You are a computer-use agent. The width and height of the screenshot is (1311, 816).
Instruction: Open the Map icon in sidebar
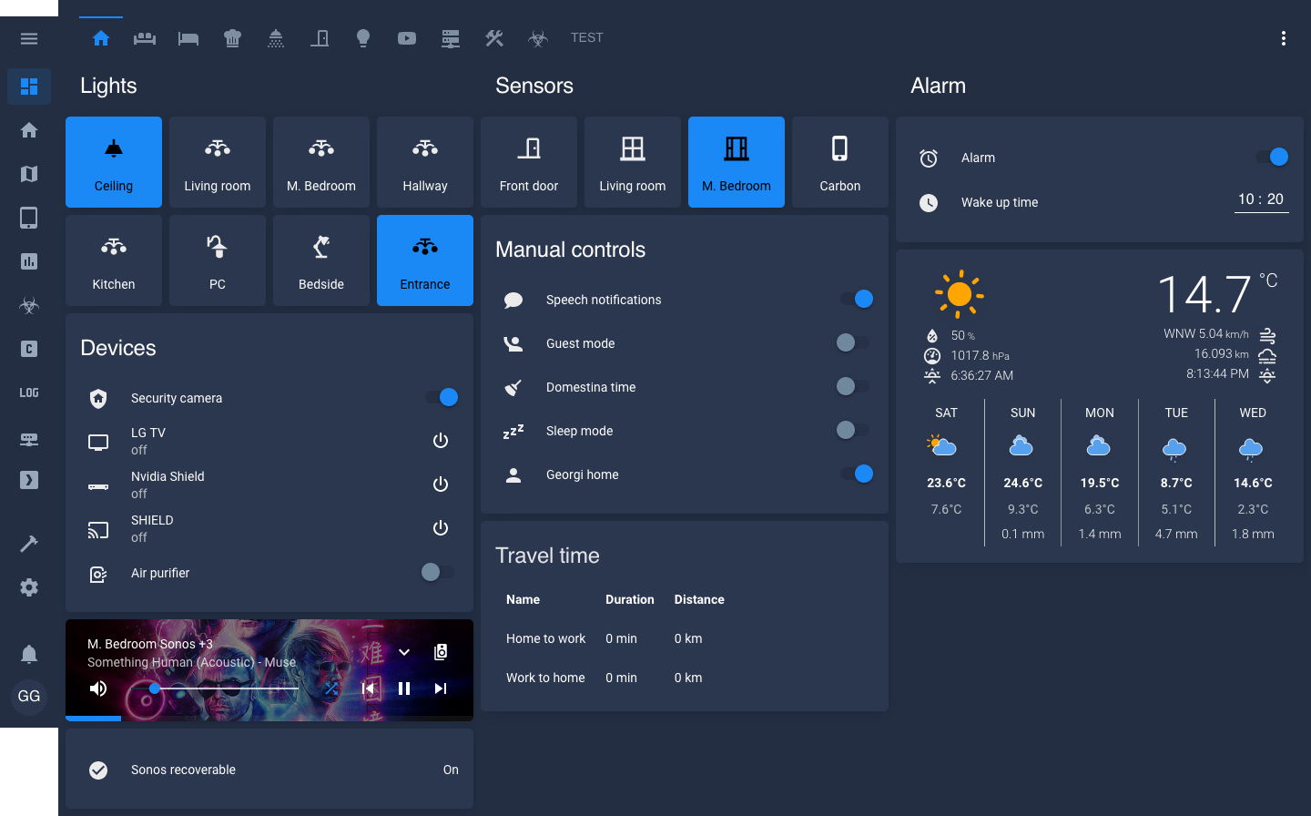pyautogui.click(x=29, y=174)
